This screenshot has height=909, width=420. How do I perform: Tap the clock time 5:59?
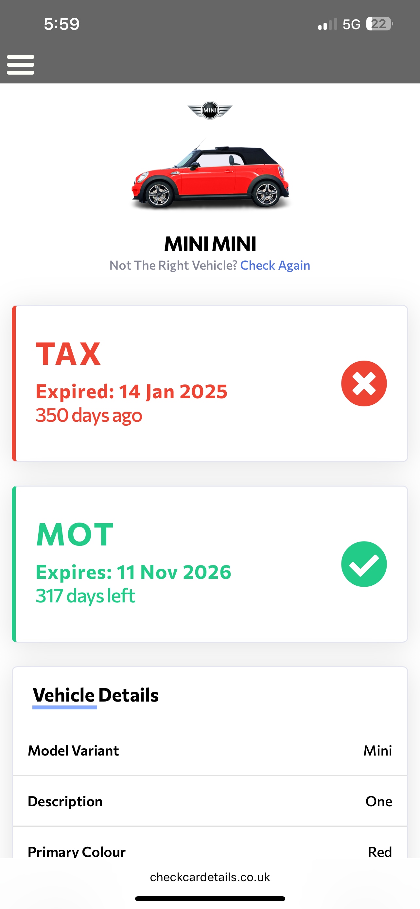click(x=62, y=24)
